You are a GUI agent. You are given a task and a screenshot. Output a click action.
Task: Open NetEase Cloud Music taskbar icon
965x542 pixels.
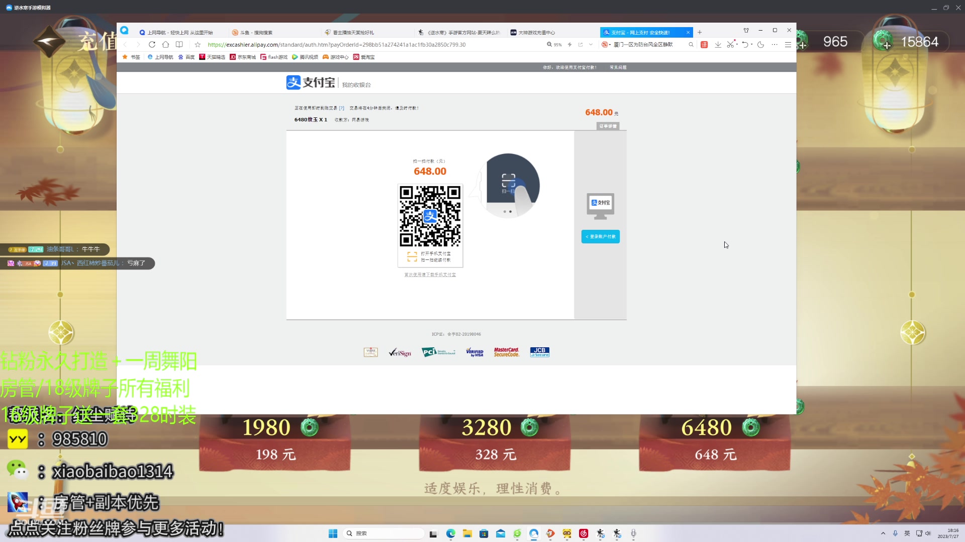tap(584, 533)
